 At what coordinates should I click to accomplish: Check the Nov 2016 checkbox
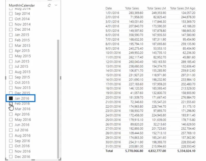pos(11,151)
